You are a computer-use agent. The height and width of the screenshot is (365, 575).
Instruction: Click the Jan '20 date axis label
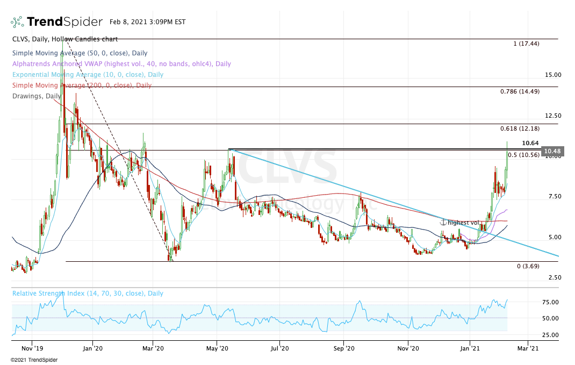(93, 348)
